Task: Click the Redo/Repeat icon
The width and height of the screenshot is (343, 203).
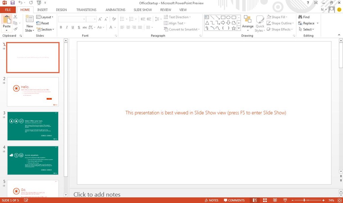Action: tap(31, 3)
